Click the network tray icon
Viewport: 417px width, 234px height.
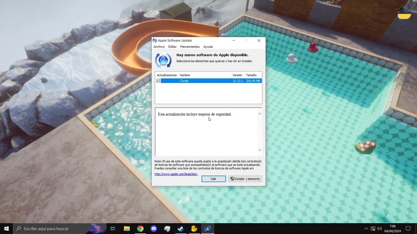[373, 228]
